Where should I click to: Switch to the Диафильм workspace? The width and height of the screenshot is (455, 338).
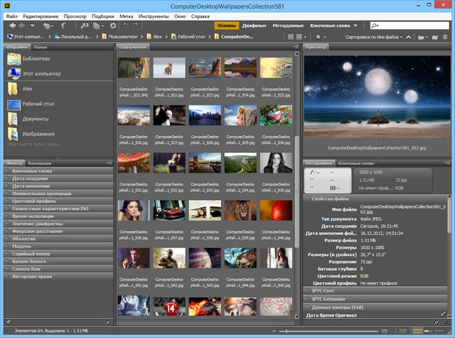(x=254, y=25)
